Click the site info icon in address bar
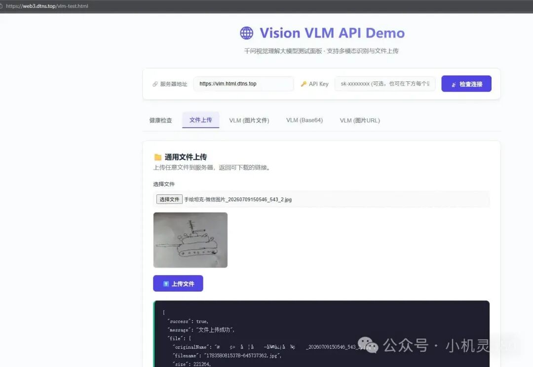The image size is (533, 367). (1, 6)
